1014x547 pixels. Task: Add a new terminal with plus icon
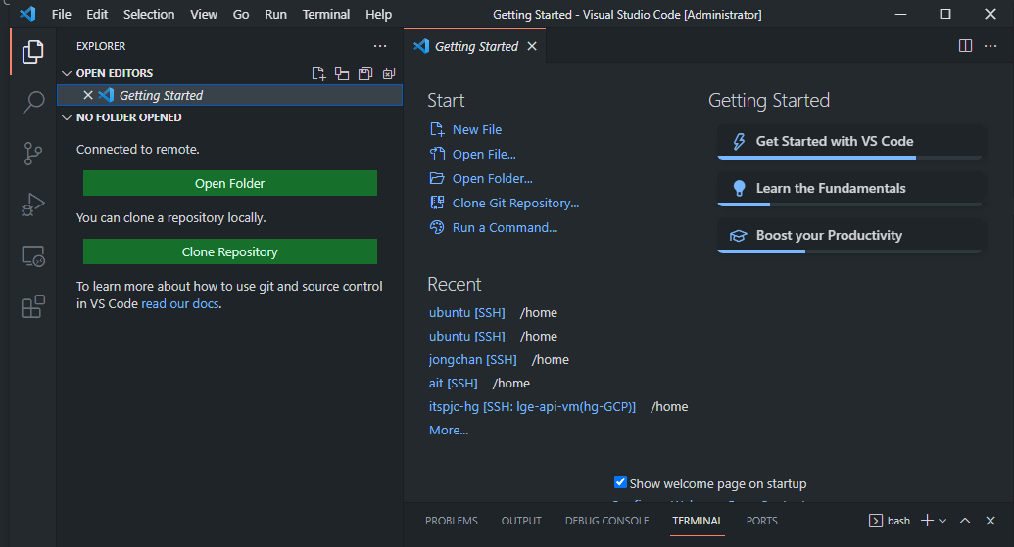click(927, 521)
